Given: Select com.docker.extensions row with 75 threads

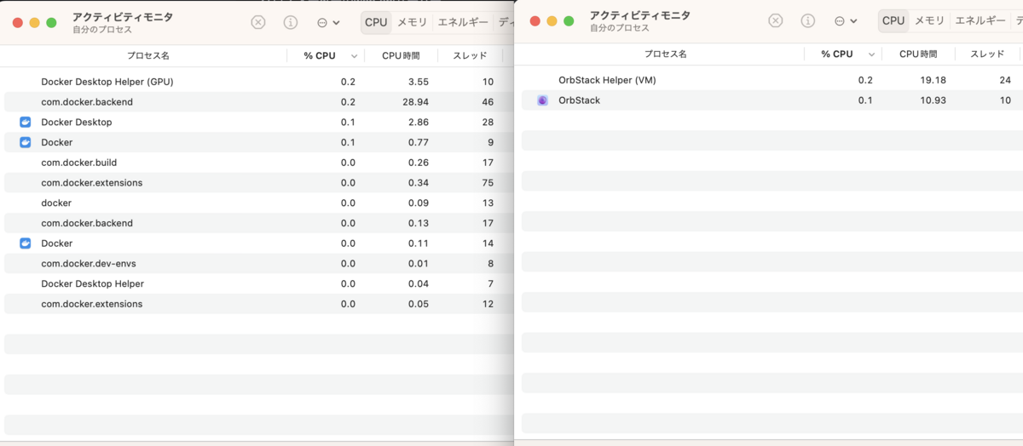Looking at the screenshot, I should click(x=257, y=183).
